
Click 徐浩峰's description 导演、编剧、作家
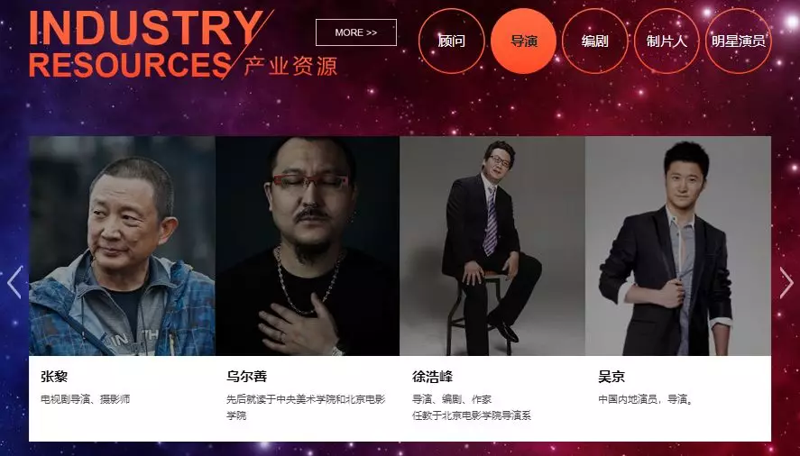[452, 399]
